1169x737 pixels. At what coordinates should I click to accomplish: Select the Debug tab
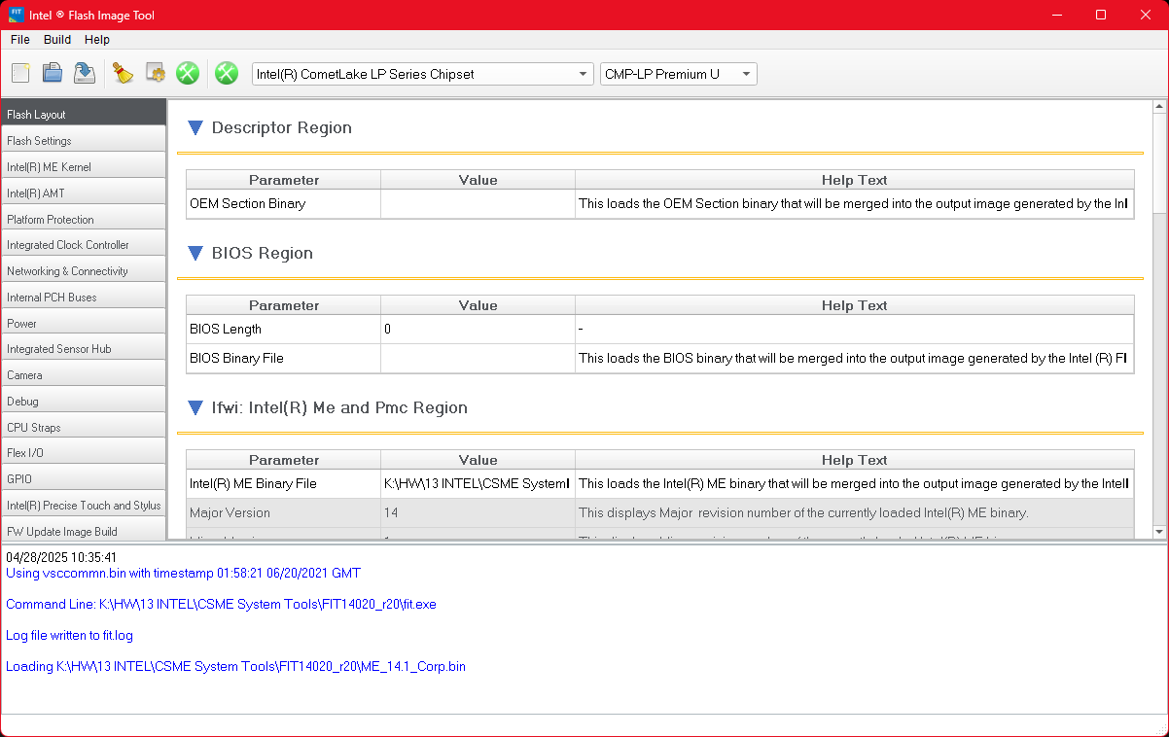pos(84,401)
